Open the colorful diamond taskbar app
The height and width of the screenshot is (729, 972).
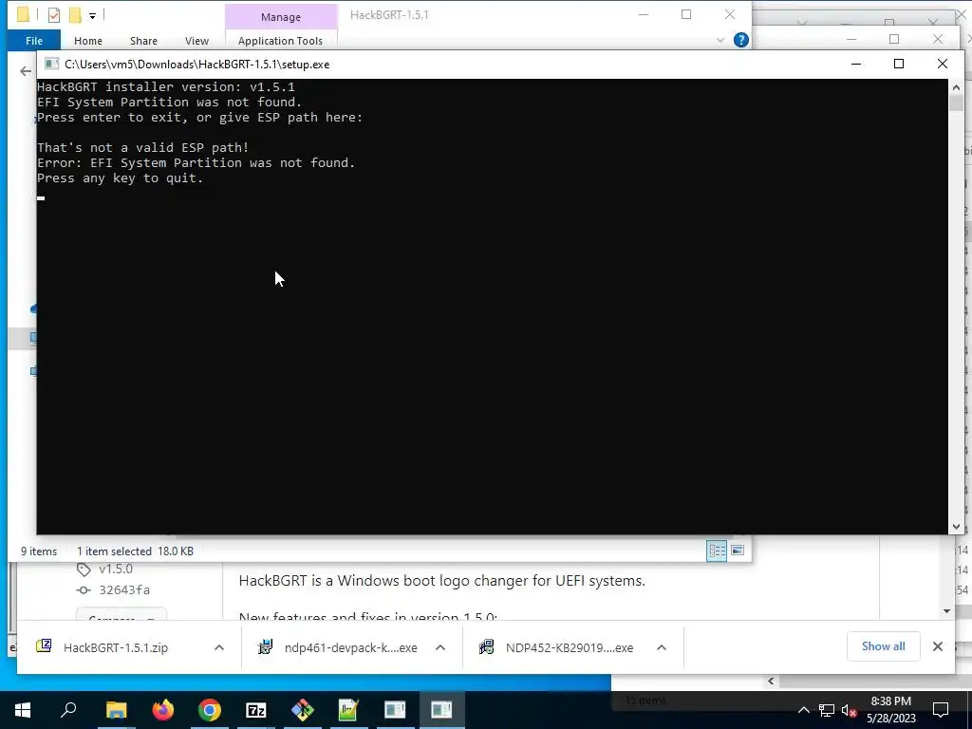pos(303,710)
